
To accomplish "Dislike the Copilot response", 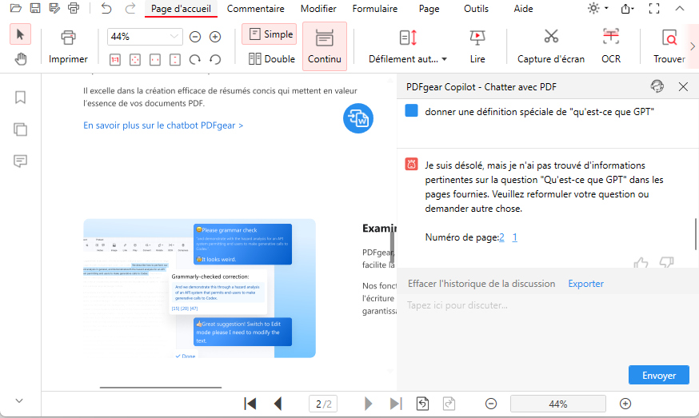I will pyautogui.click(x=666, y=262).
